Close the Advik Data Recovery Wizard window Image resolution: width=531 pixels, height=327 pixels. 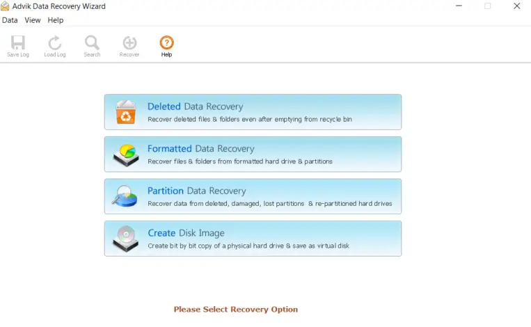[517, 6]
